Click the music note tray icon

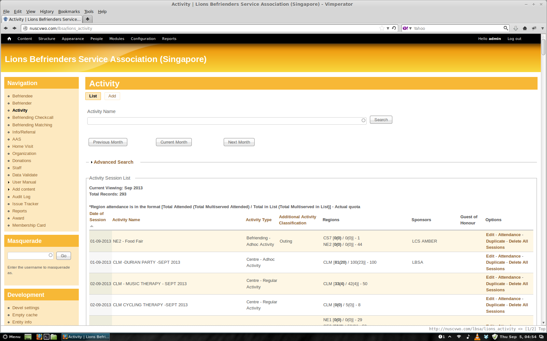[x=468, y=337]
